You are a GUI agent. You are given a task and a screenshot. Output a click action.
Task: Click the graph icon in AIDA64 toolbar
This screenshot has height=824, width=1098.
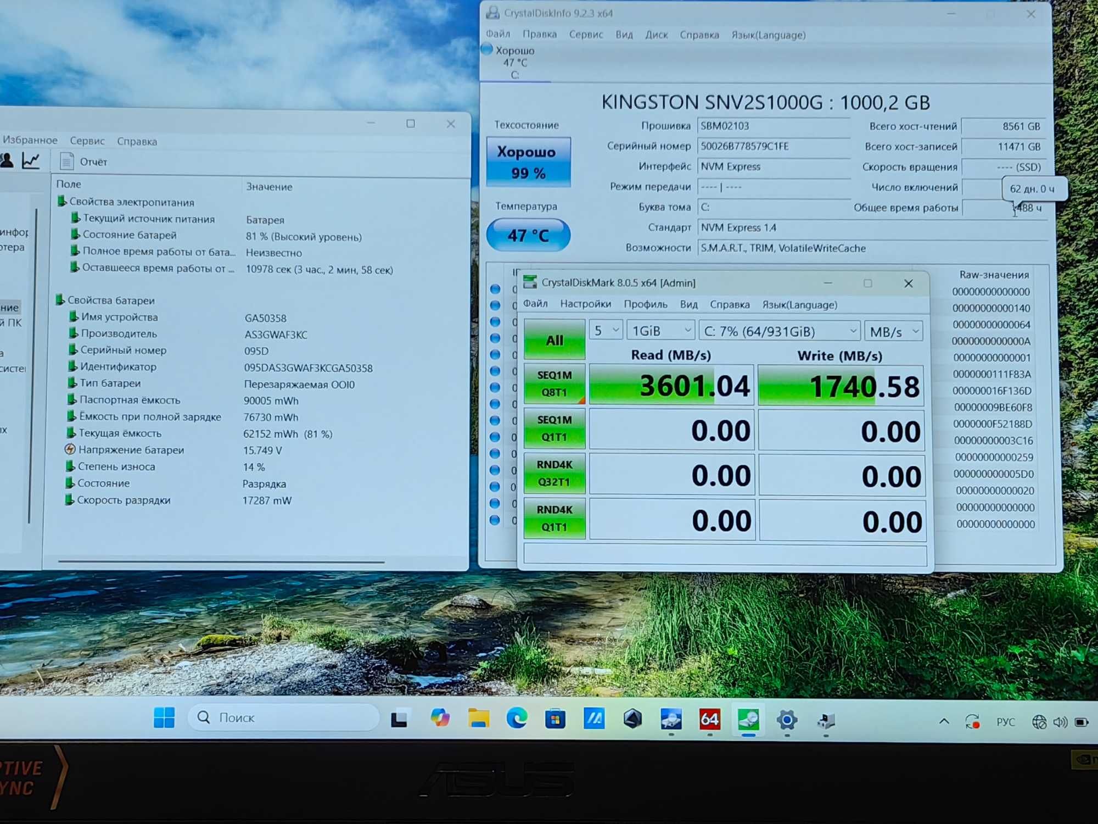click(31, 161)
